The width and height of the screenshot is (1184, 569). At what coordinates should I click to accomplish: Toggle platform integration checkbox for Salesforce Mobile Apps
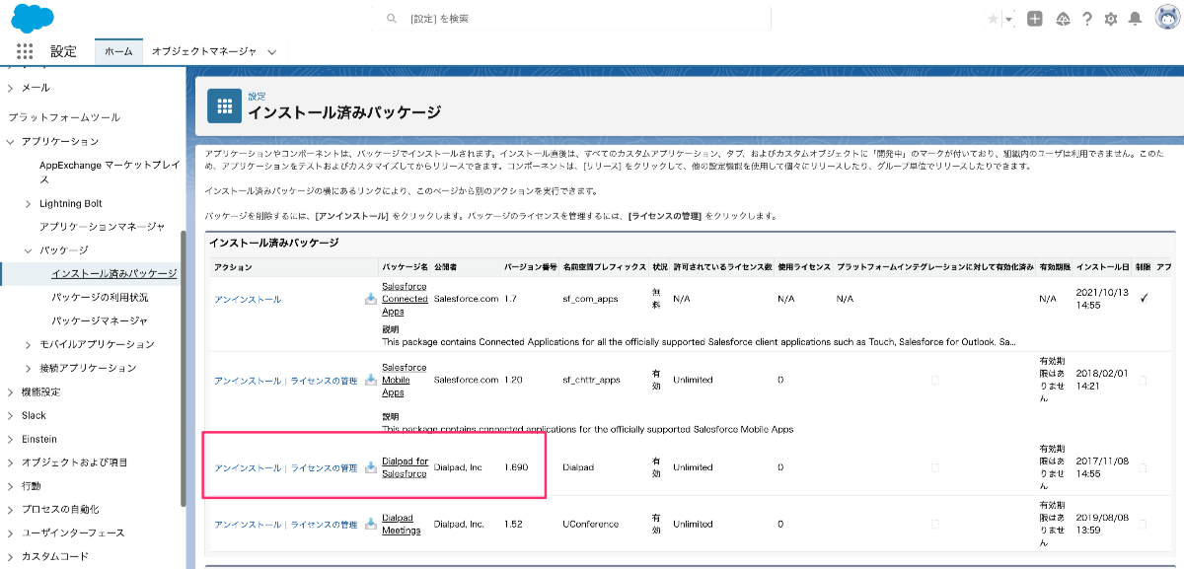(x=934, y=380)
